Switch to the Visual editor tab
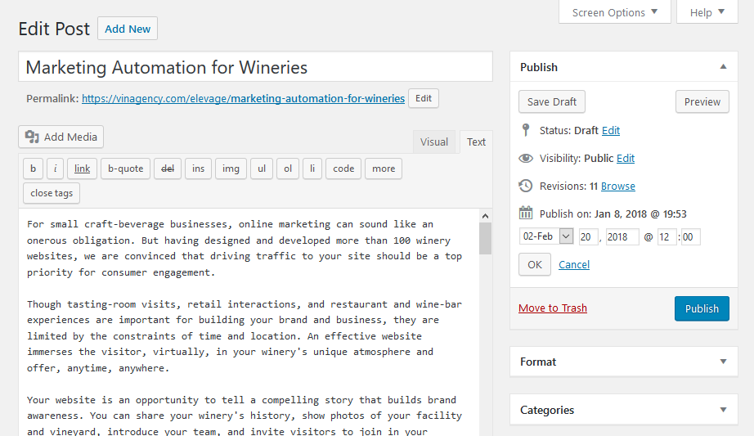 click(x=433, y=142)
